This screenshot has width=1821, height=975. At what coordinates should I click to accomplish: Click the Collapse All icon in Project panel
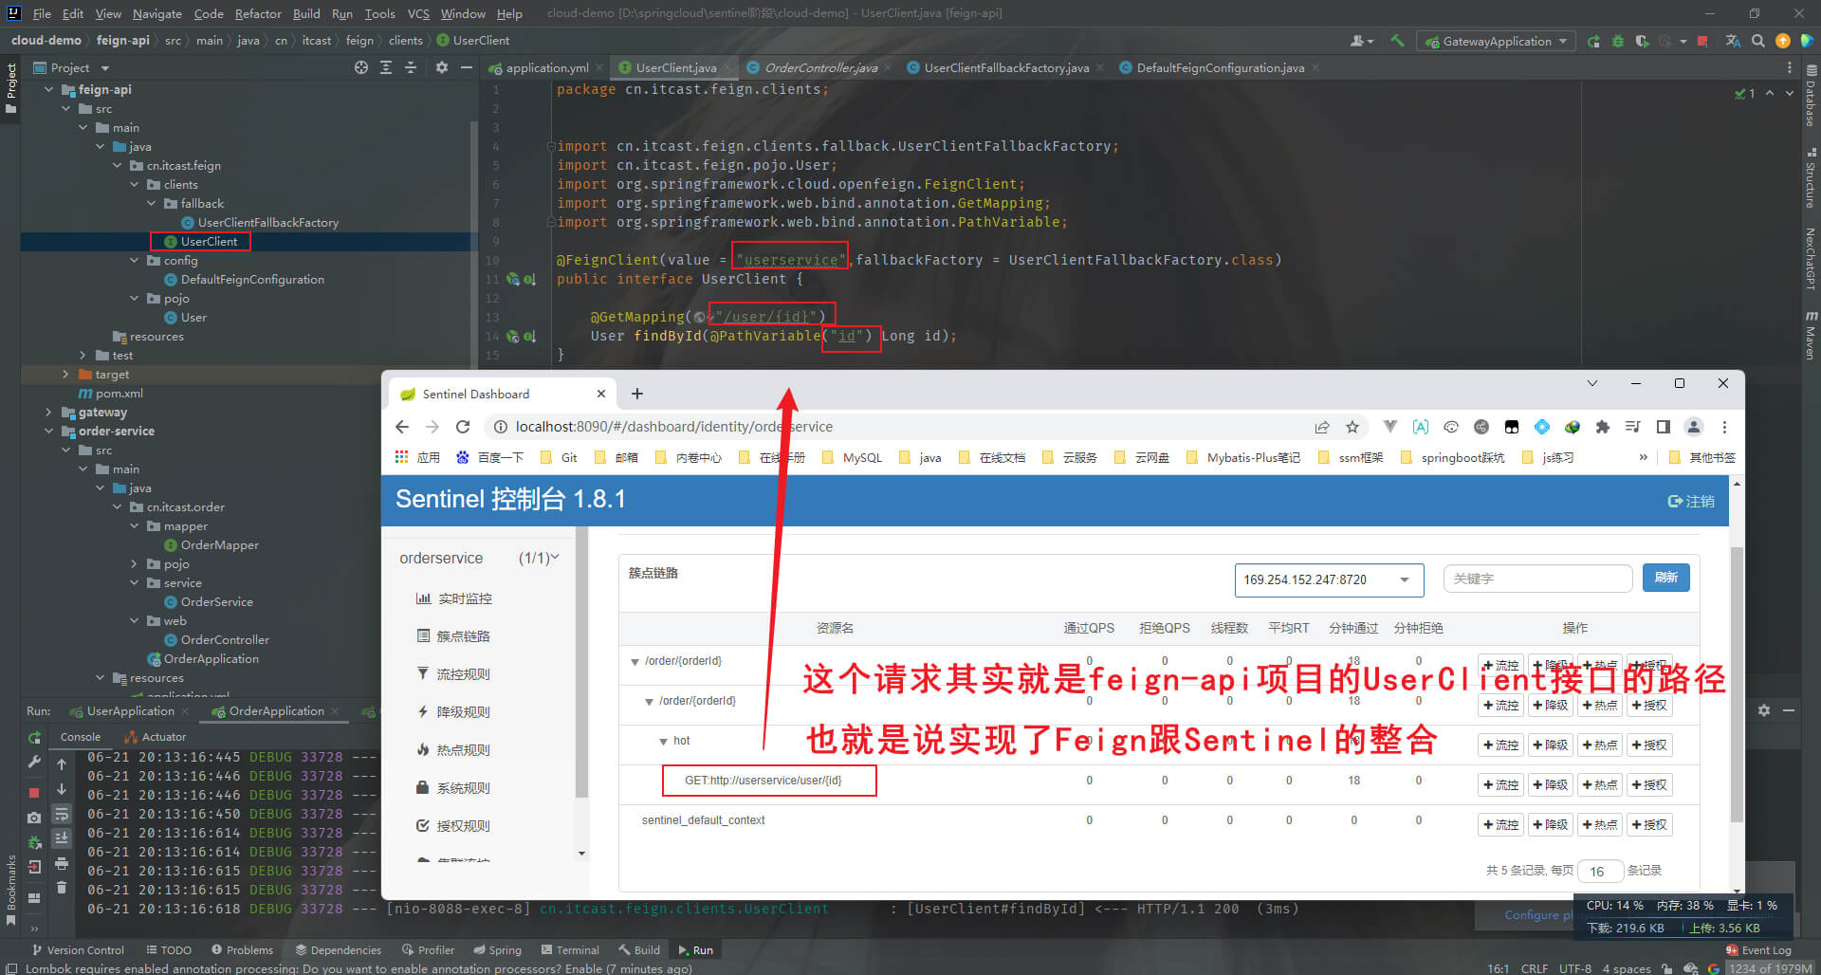pyautogui.click(x=411, y=67)
